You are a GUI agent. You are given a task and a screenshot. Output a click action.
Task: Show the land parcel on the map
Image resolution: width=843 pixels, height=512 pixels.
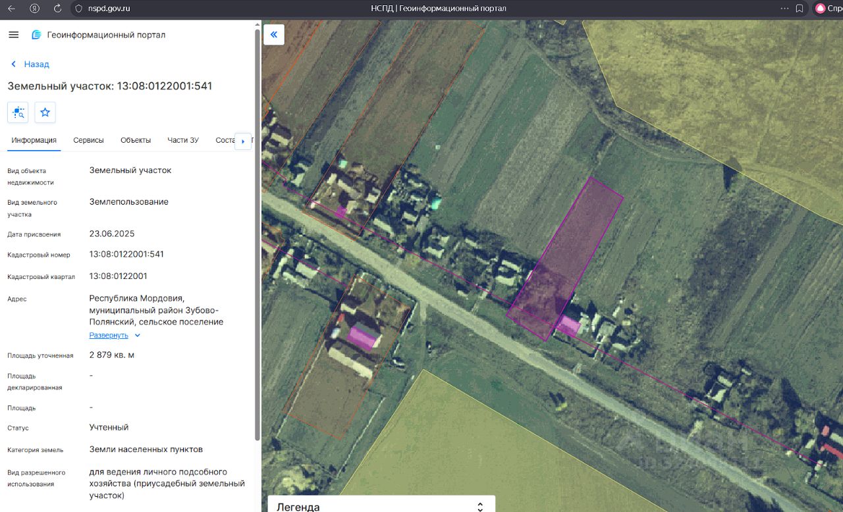18,113
